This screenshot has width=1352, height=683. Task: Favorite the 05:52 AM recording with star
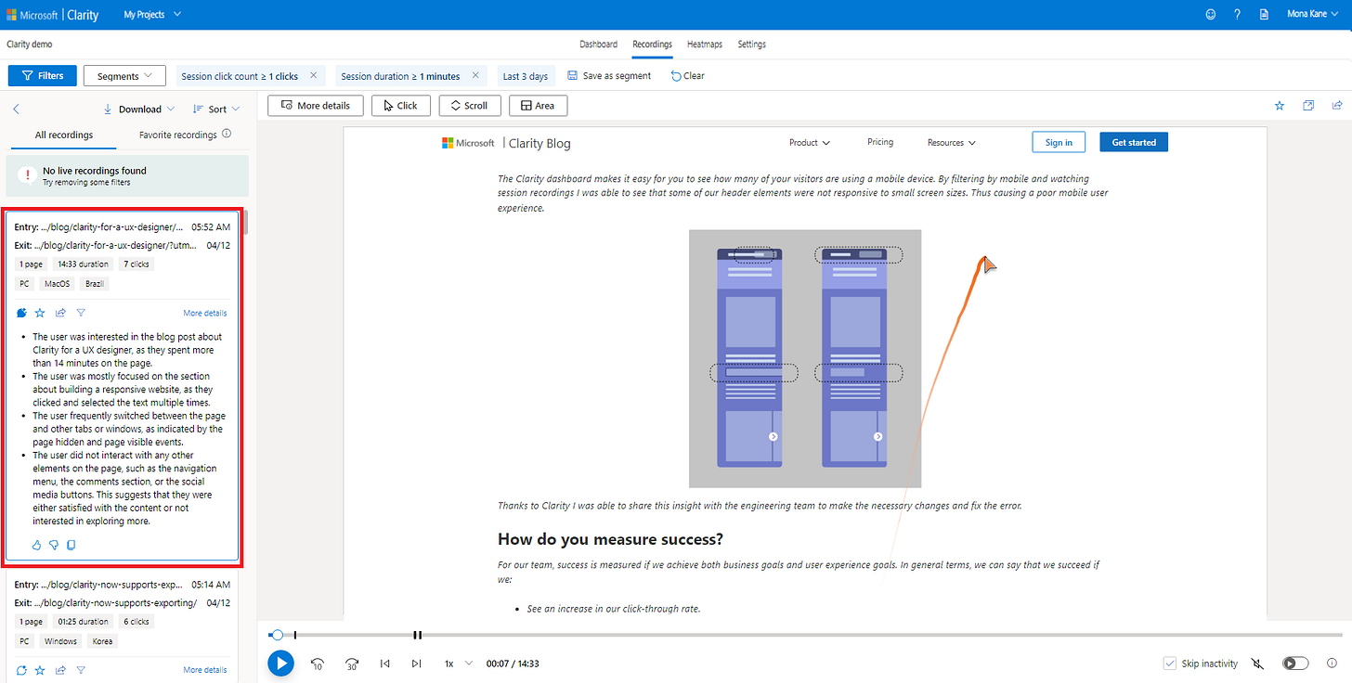40,313
